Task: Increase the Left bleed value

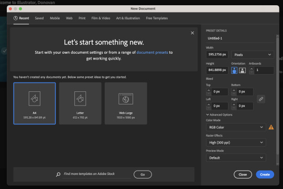Action: click(209, 104)
